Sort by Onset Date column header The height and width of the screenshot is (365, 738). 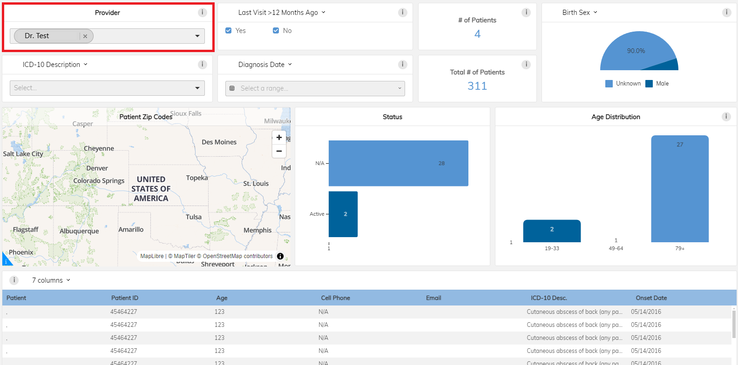(x=651, y=298)
